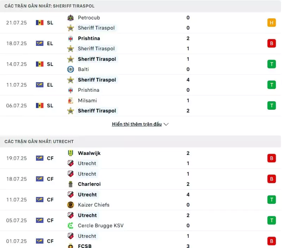
Task: Click the Cercle Brugge KSV logo
Action: (70, 225)
